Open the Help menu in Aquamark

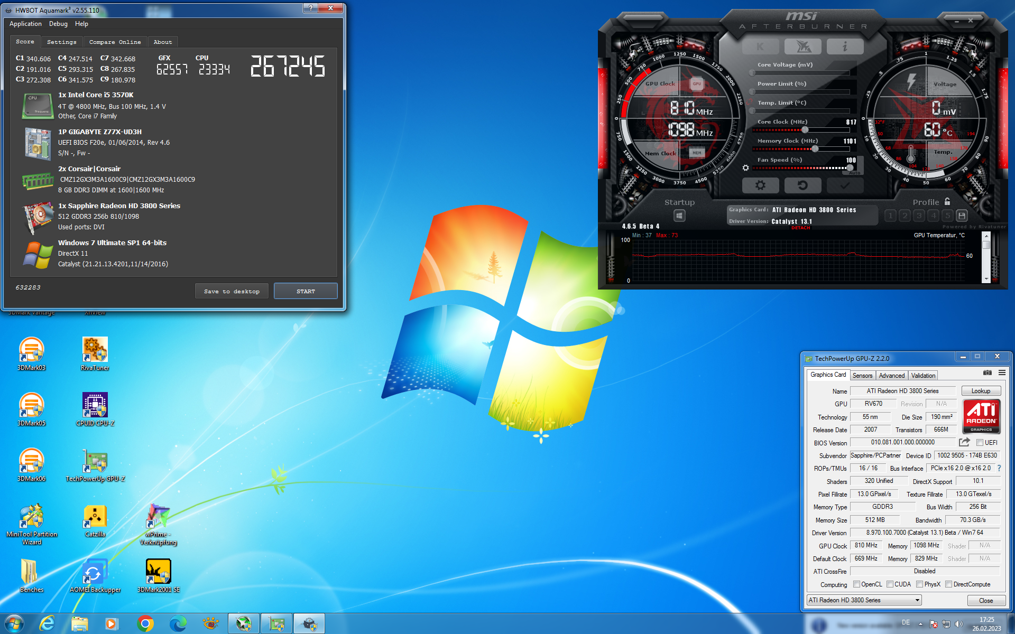(x=81, y=24)
